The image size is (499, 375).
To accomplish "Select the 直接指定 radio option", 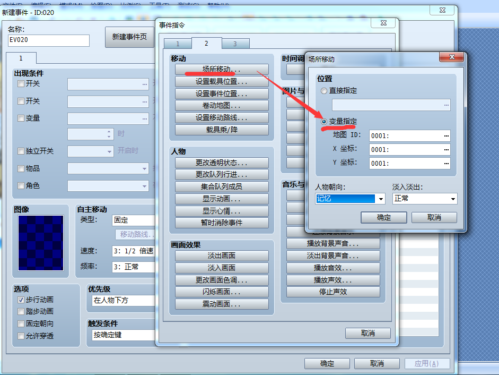I will coord(324,91).
